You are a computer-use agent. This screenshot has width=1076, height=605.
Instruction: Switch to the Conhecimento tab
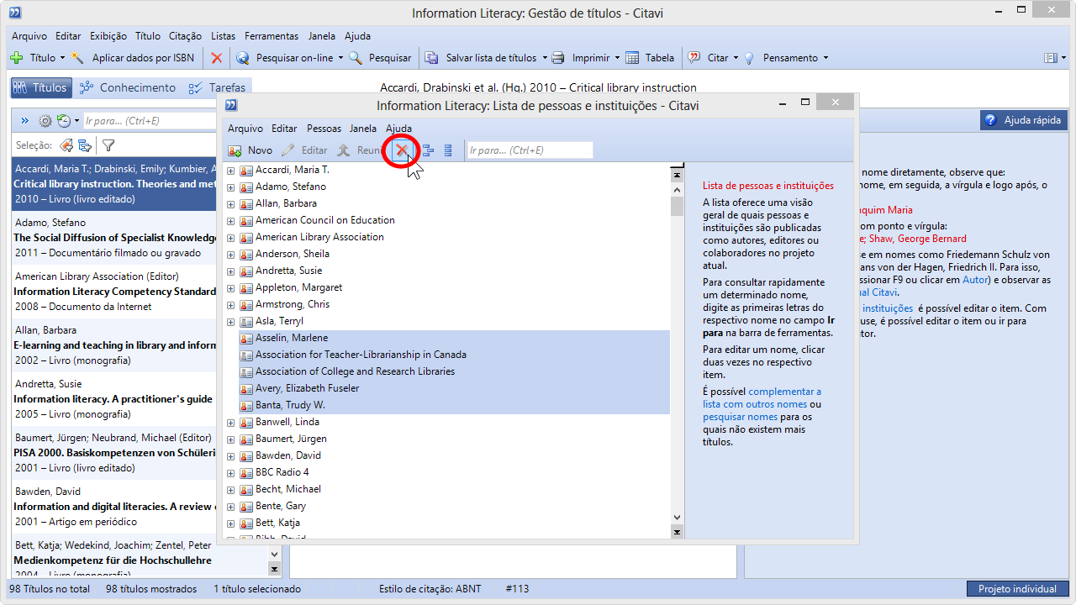coord(128,87)
